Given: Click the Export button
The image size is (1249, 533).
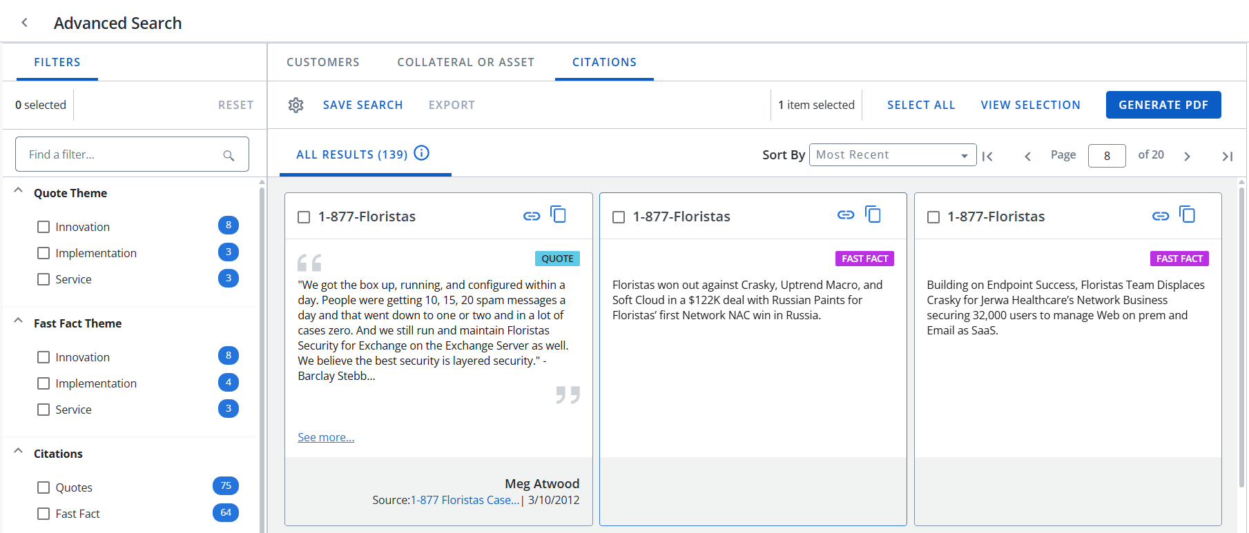Looking at the screenshot, I should point(452,105).
